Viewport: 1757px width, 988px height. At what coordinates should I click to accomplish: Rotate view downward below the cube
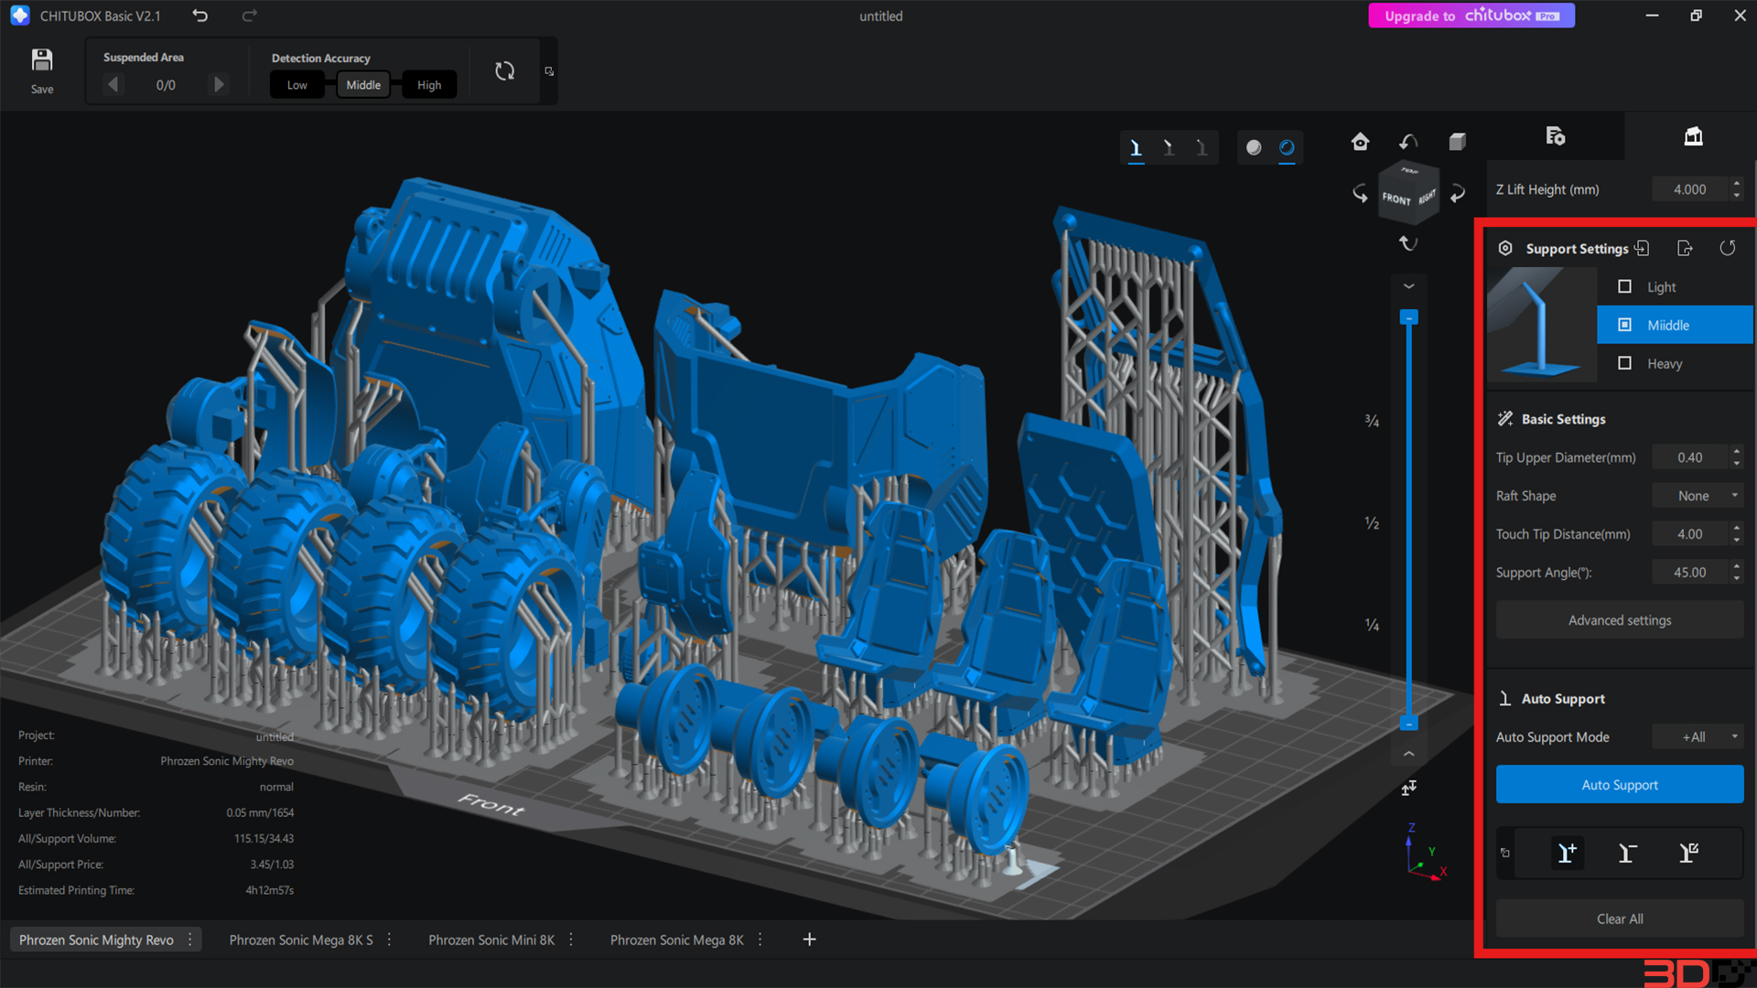click(1408, 243)
